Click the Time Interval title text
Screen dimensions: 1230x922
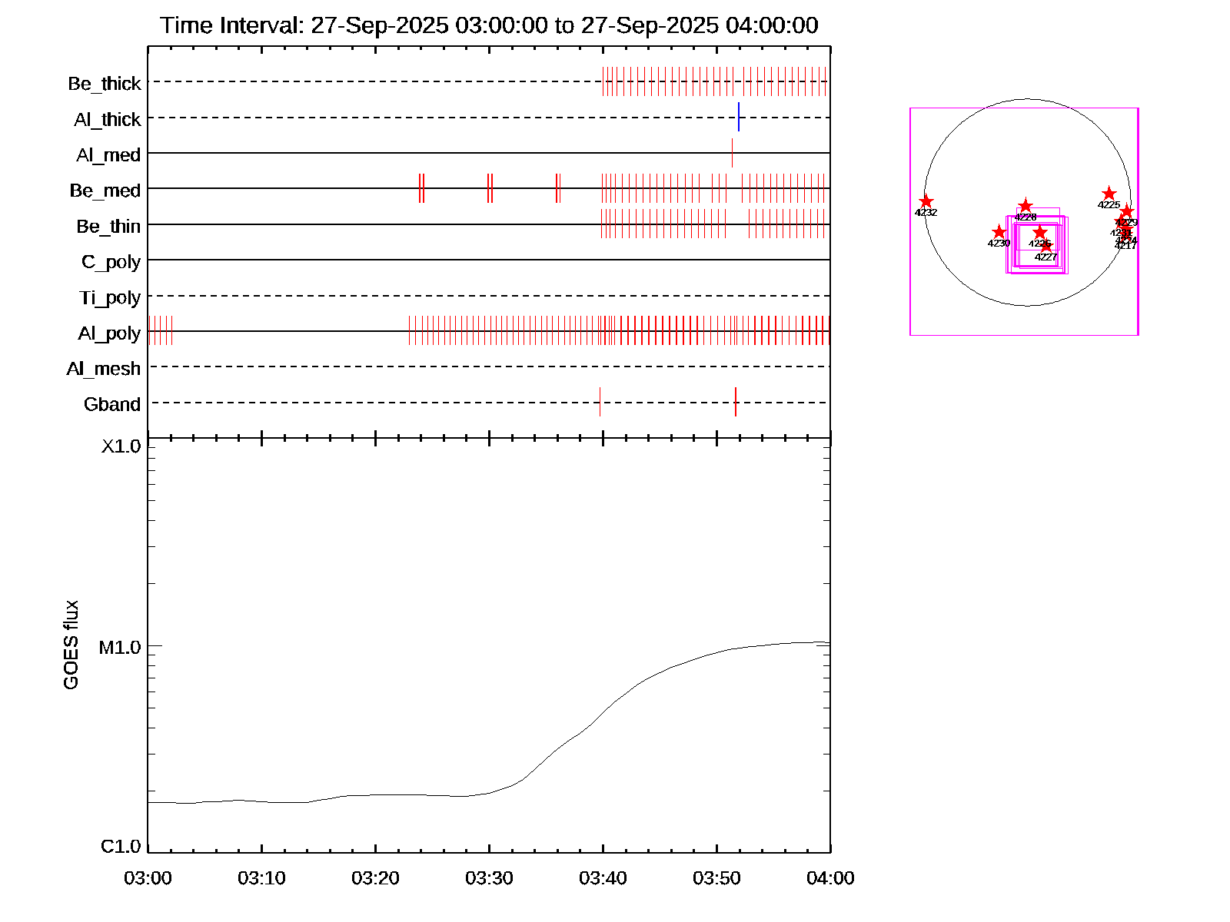click(x=489, y=25)
